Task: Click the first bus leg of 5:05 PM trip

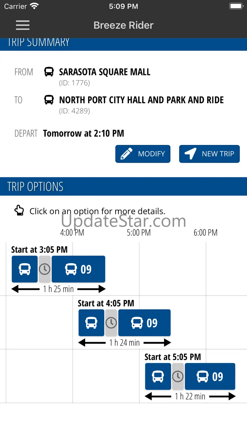Action: (158, 377)
